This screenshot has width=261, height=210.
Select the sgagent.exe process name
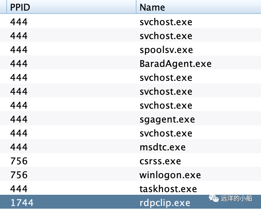point(167,120)
